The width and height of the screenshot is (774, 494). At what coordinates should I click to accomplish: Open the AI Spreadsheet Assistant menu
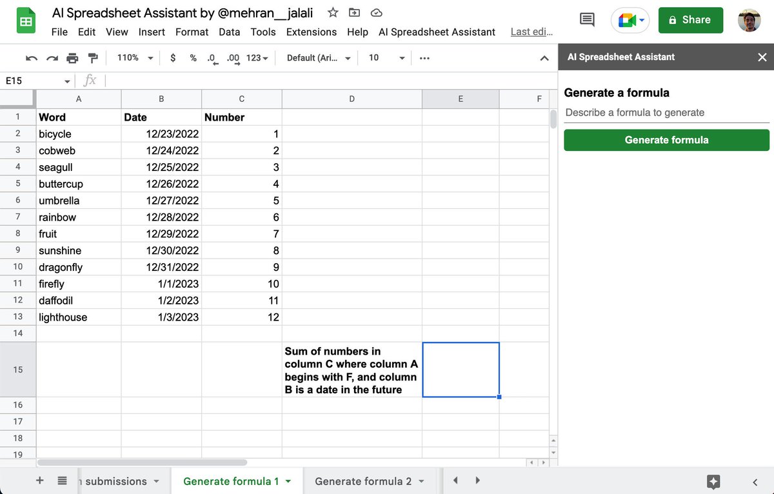click(437, 32)
